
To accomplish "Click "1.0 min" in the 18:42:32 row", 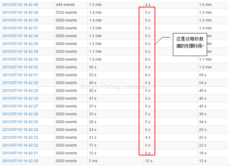I will point(205,67).
